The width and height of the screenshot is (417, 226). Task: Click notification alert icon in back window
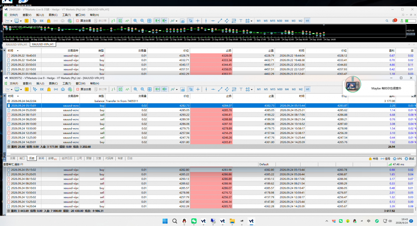pyautogui.click(x=394, y=21)
